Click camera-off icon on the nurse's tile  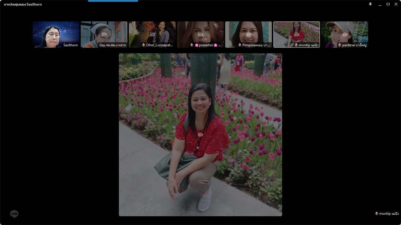(104, 34)
